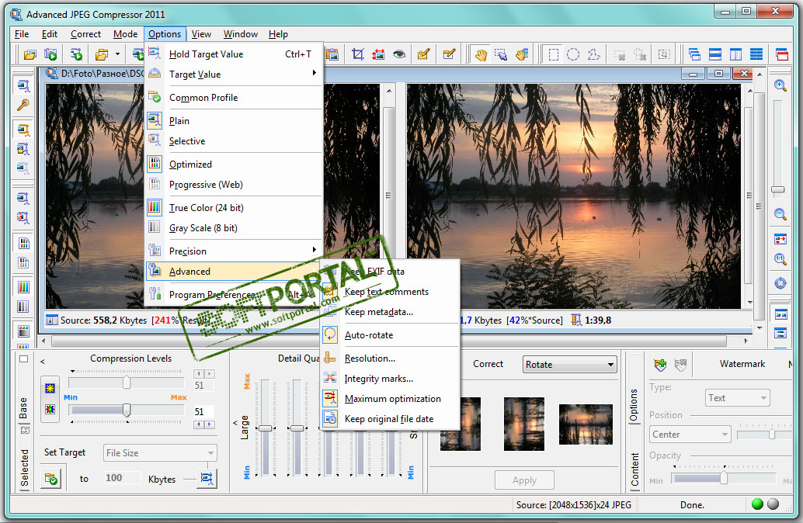Click the vertical zoom slider on right
Image resolution: width=803 pixels, height=523 pixels.
coord(778,192)
